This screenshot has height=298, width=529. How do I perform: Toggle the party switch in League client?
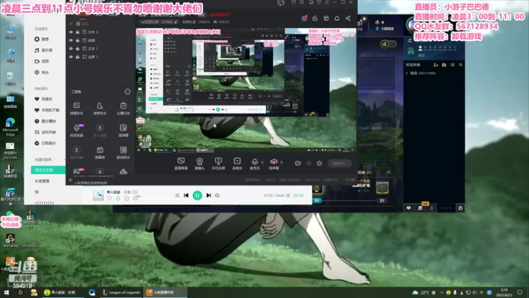[388, 44]
